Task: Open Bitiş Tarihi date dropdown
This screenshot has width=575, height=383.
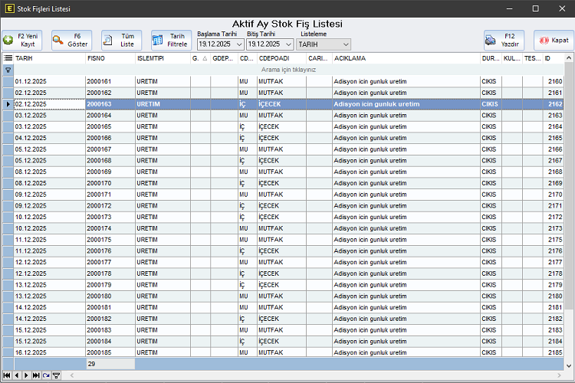Action: (288, 45)
